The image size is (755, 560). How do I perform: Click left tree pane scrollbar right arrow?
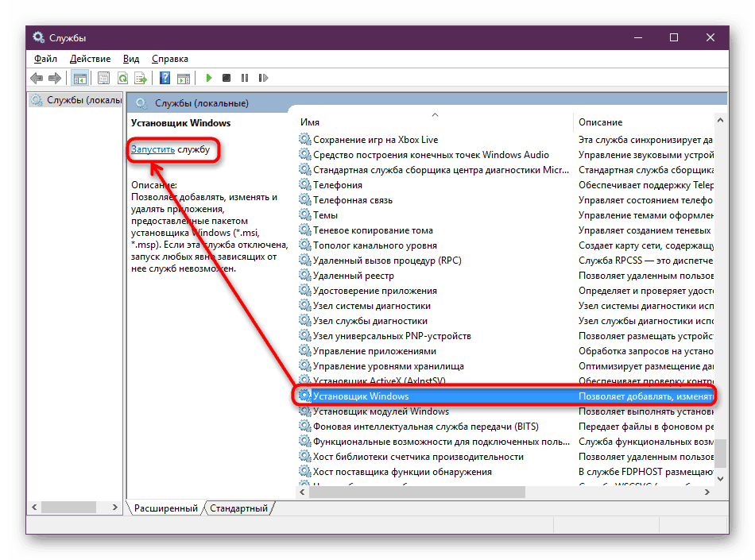[x=114, y=507]
